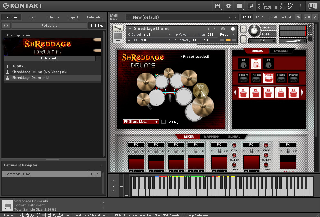This screenshot has height=217, width=320.
Task: Toggle the KSP button
Action: coord(298,17)
